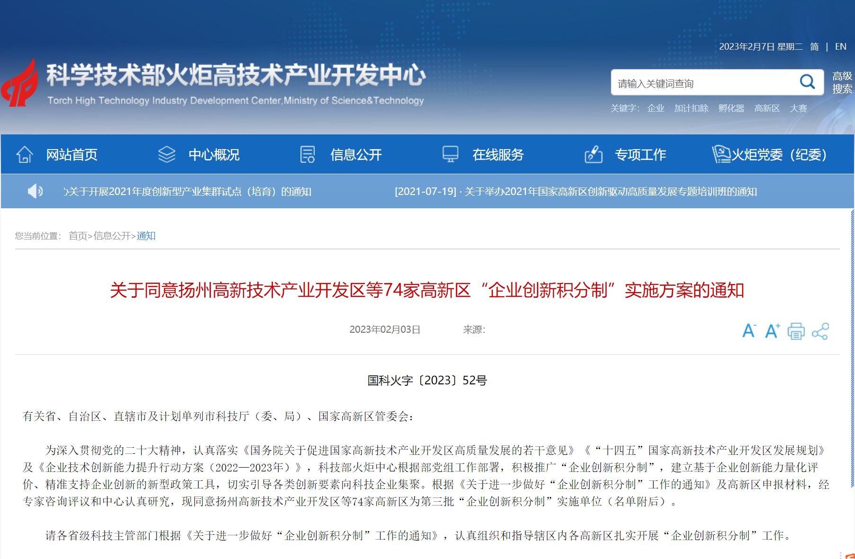The height and width of the screenshot is (559, 855).
Task: Open 专项工作 menu
Action: pos(640,155)
